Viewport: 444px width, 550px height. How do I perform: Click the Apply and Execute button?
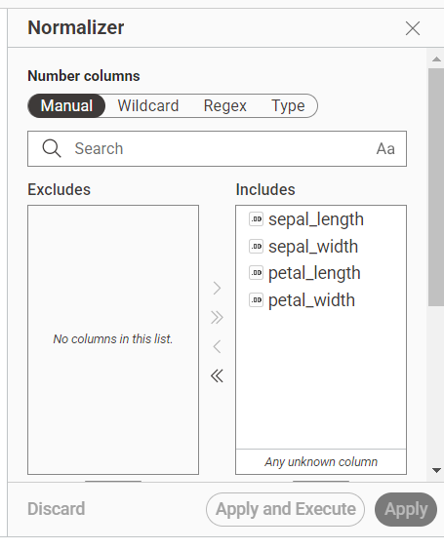pyautogui.click(x=285, y=509)
